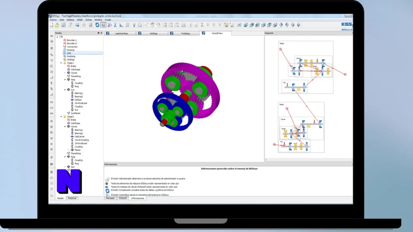Expand the Planet node under Stage2 Carrier
Viewport: 413px width, 232px height.
tap(69, 150)
